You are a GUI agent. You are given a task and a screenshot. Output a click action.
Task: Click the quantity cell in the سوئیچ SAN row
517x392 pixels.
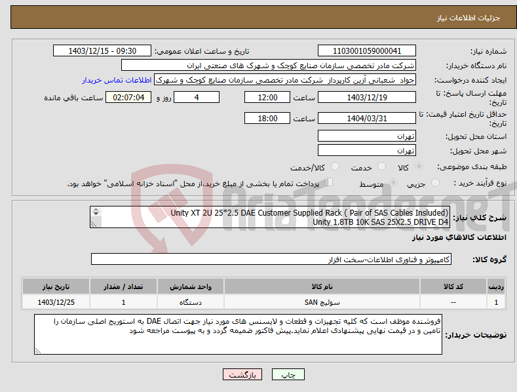coord(123,302)
